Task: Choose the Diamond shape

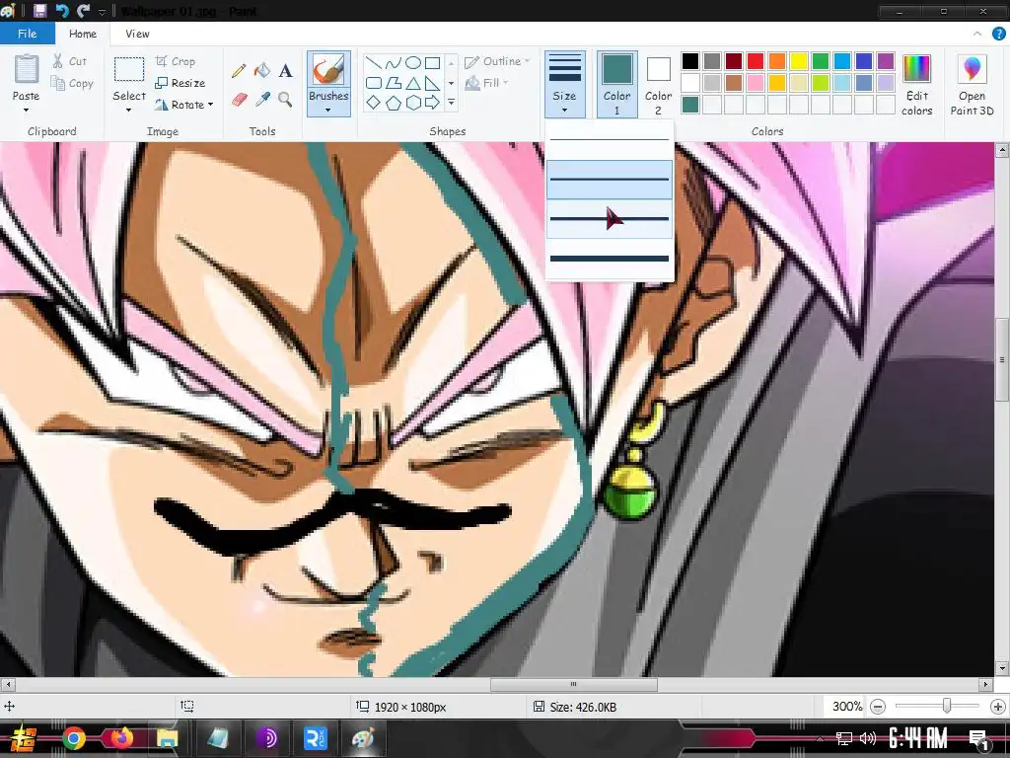Action: [373, 103]
